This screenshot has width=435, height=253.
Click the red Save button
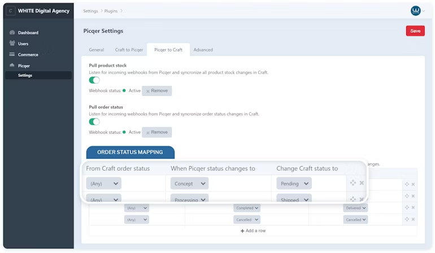(x=415, y=31)
